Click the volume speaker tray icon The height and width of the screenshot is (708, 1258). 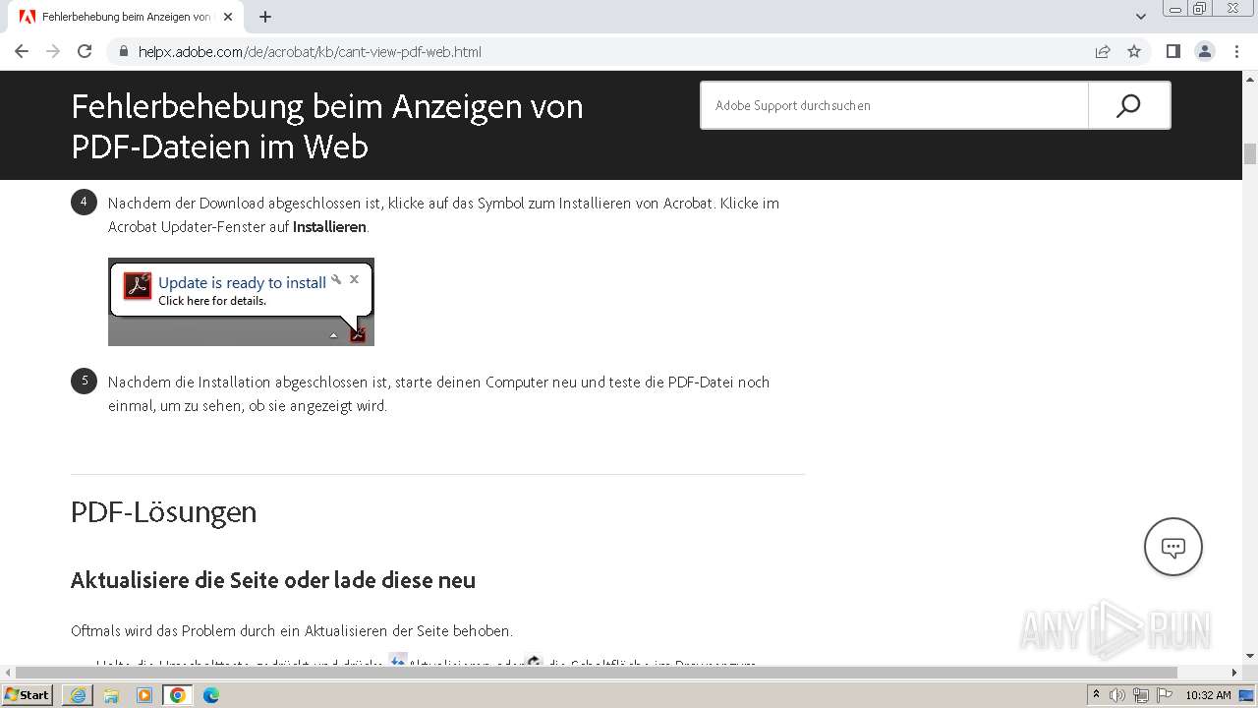point(1117,695)
